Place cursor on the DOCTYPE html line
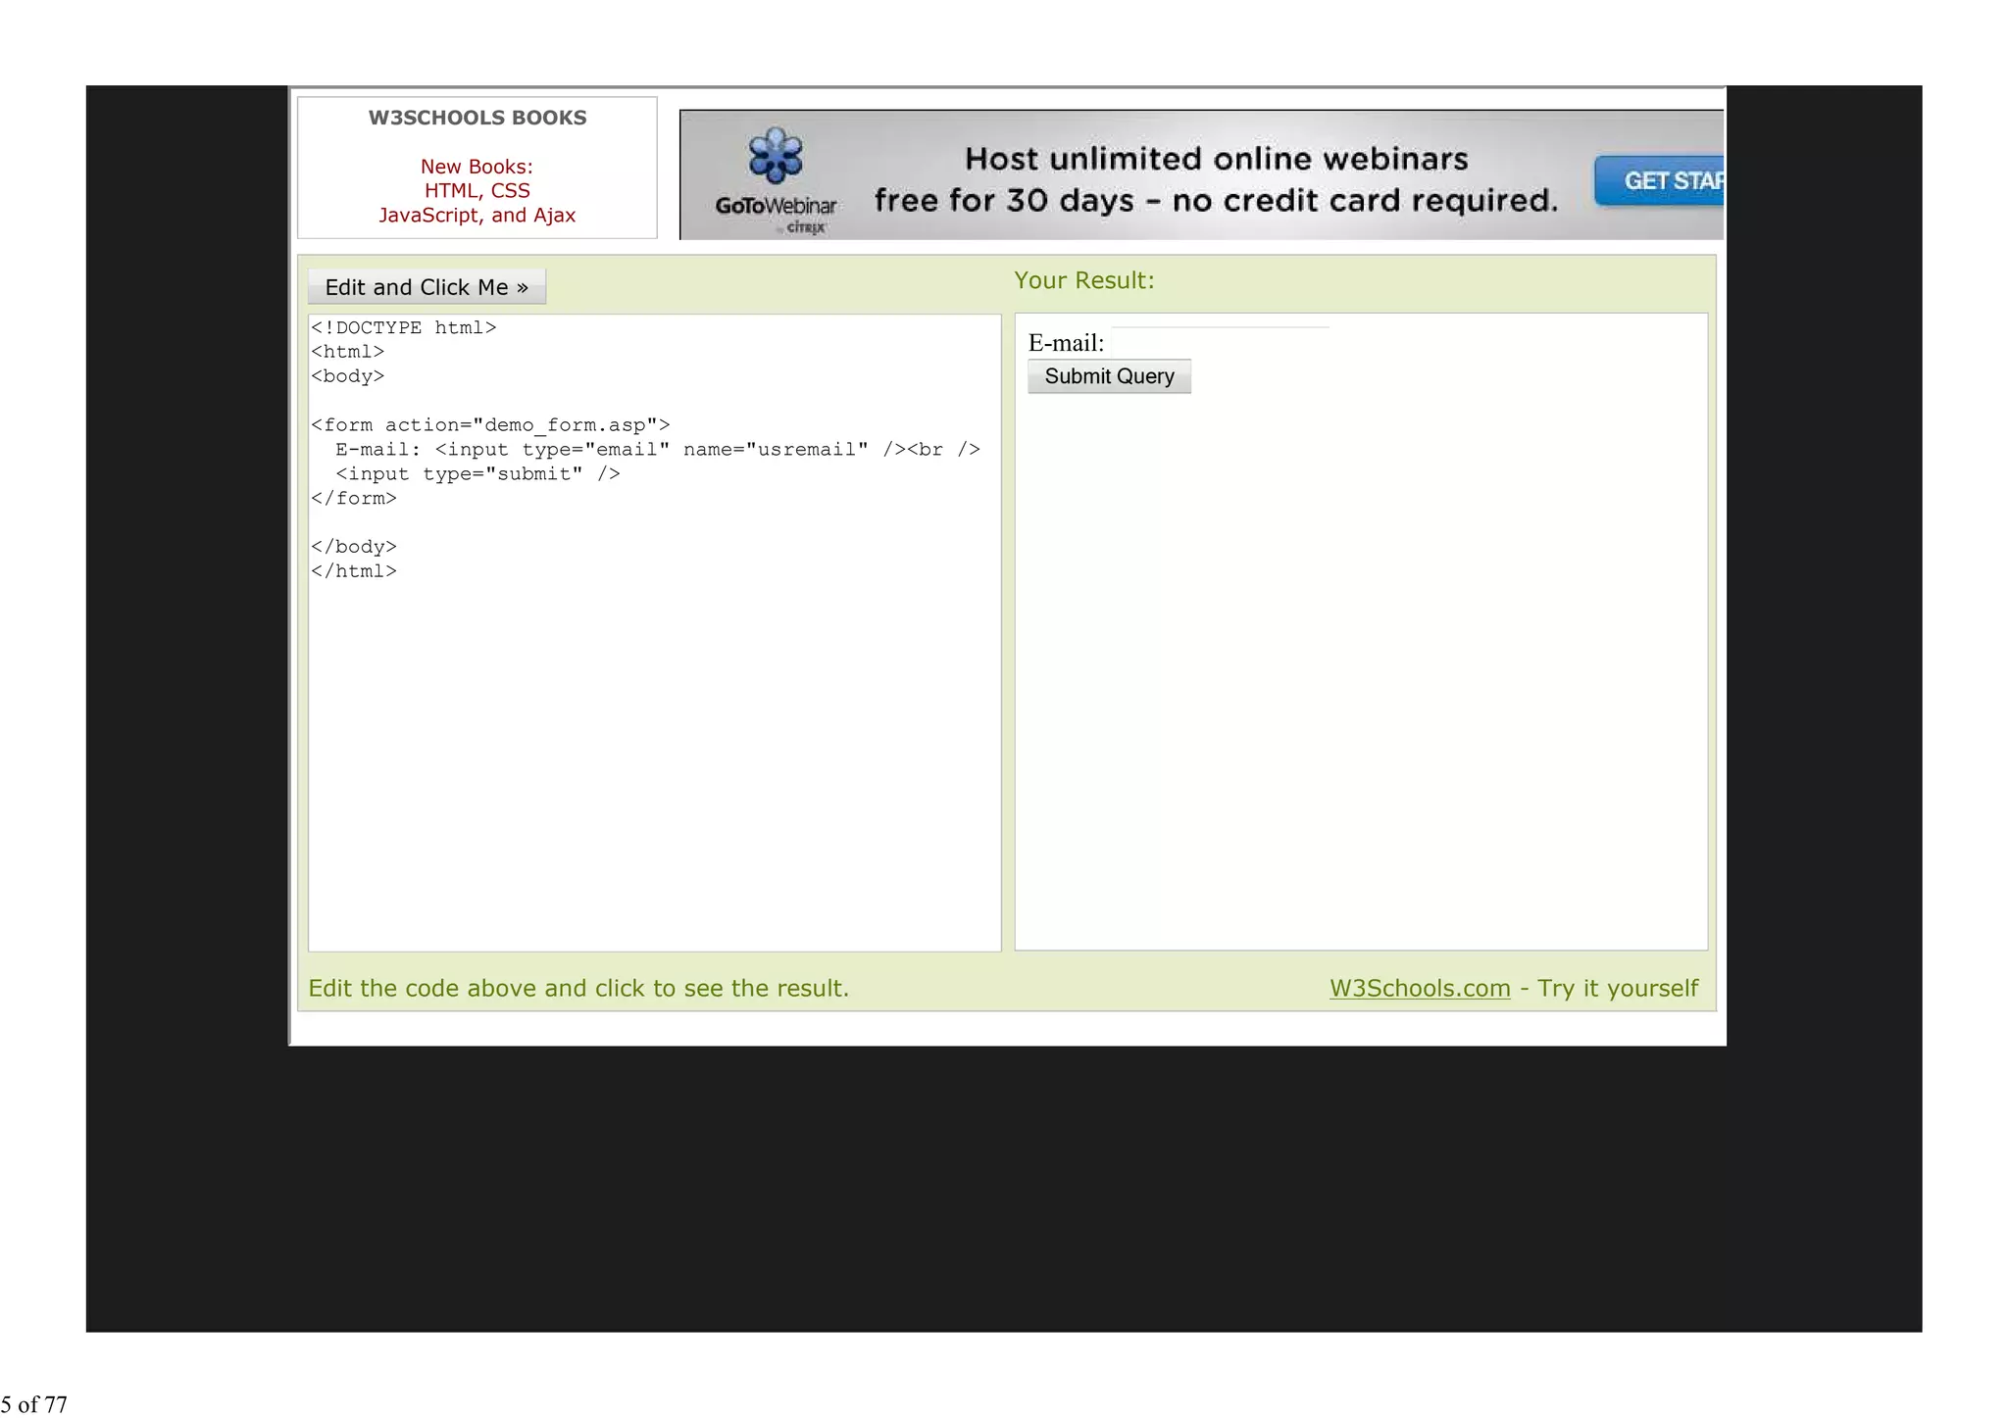This screenshot has height=1418, width=2008. click(404, 328)
